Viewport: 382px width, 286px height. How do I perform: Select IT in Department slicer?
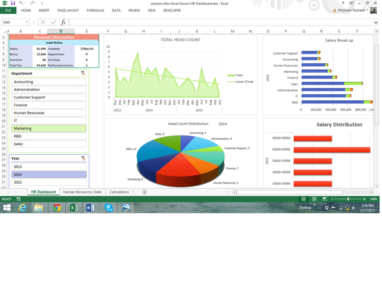point(49,121)
